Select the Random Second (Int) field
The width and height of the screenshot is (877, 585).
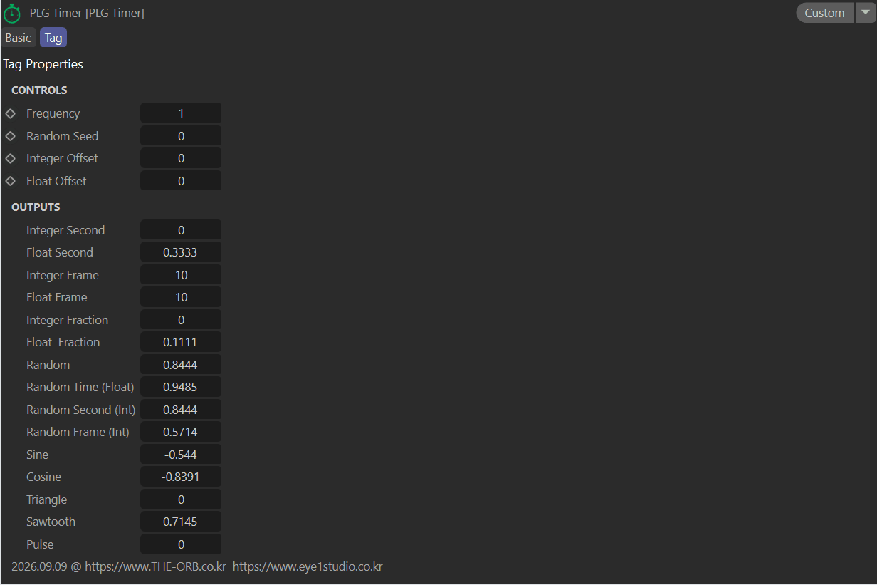coord(181,410)
